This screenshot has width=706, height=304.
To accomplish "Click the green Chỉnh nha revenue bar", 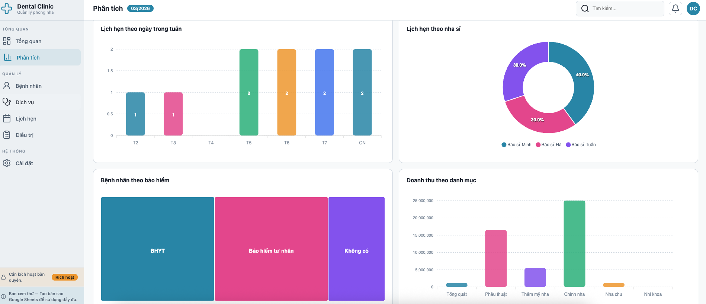I will tap(574, 244).
